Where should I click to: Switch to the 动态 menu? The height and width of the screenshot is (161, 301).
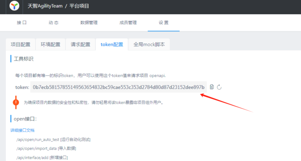(53, 23)
